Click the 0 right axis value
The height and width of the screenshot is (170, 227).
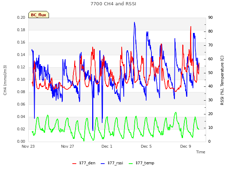coord(209,141)
